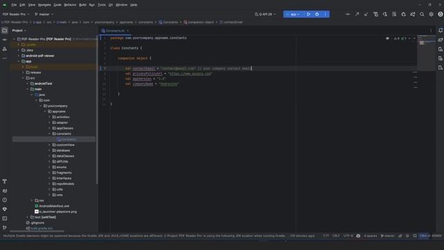Follow the https://www.google.com link in code
The image size is (444, 250).
[190, 74]
